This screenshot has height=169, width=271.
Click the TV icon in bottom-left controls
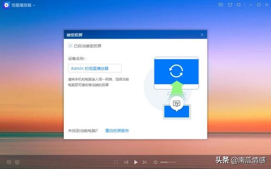tap(9, 162)
